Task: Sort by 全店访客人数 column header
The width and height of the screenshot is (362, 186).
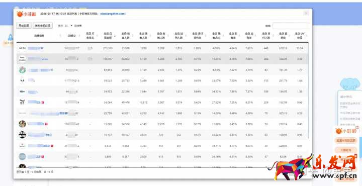Action: pos(125,36)
